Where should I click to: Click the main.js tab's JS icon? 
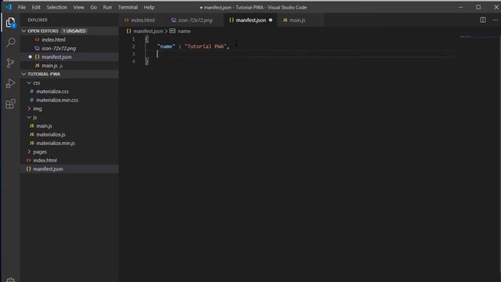[285, 20]
